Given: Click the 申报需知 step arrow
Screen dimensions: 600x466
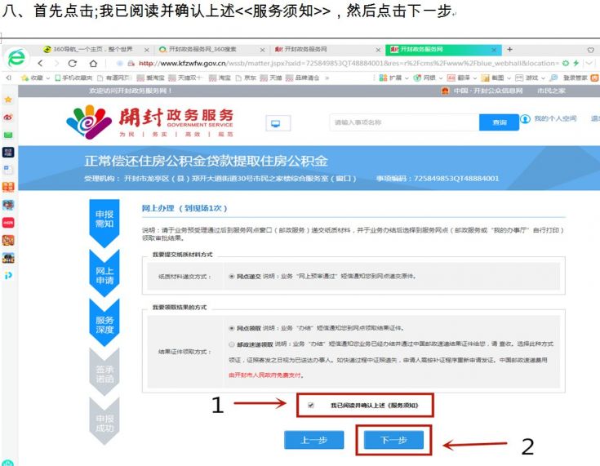Looking at the screenshot, I should [x=104, y=223].
